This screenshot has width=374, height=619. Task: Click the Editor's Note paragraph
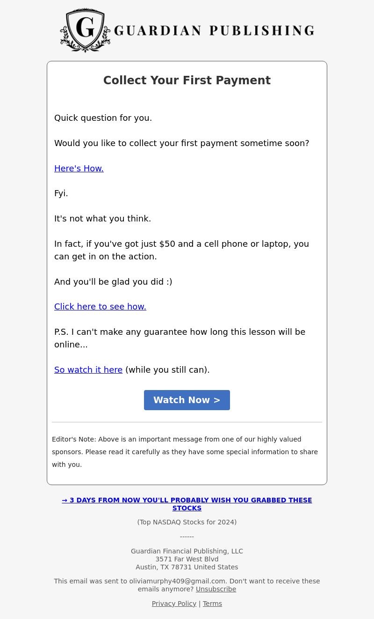185,452
